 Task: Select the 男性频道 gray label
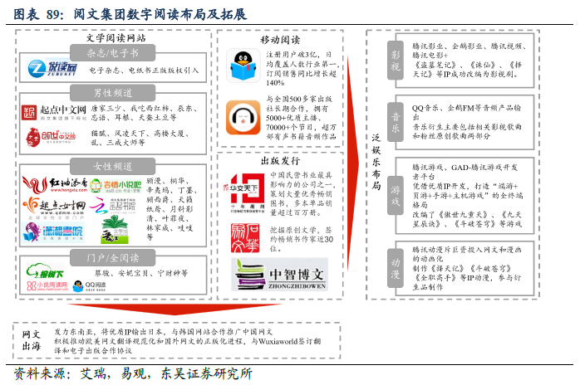112,92
